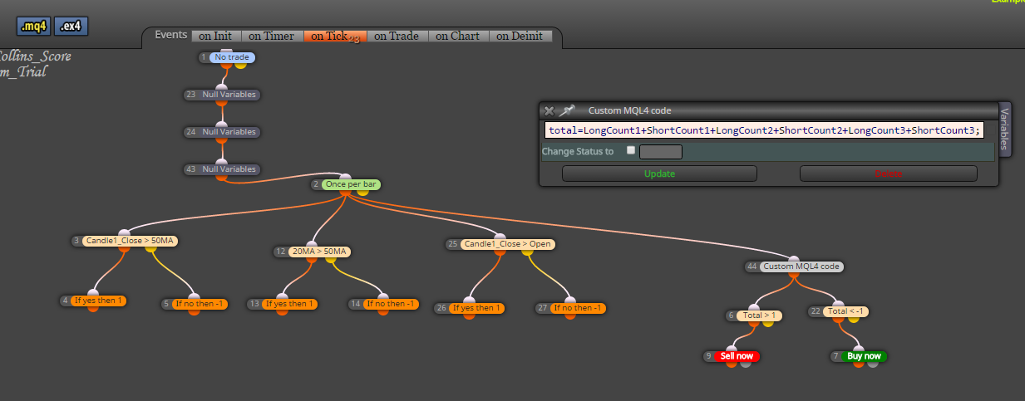The width and height of the screenshot is (1025, 401).
Task: Click orange output dot of Null Variables 43
Action: 221,176
